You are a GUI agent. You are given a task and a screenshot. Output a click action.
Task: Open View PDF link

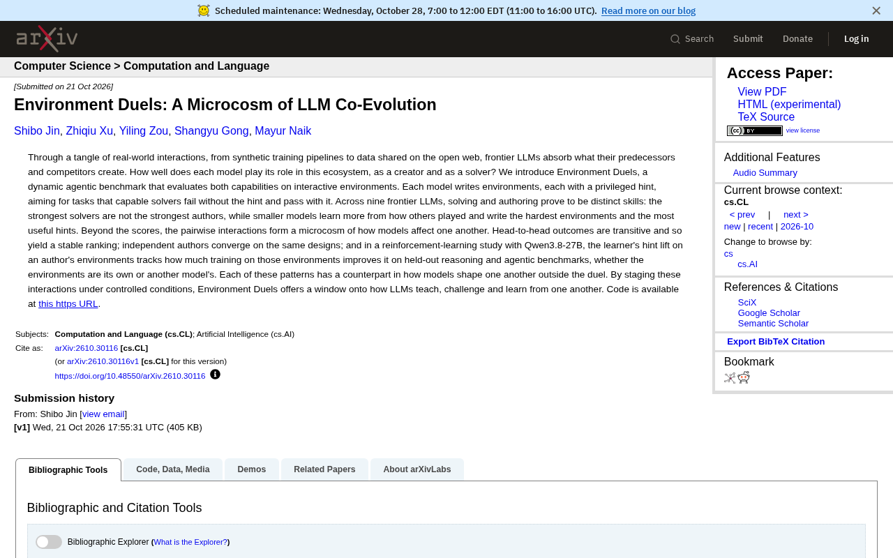762,92
